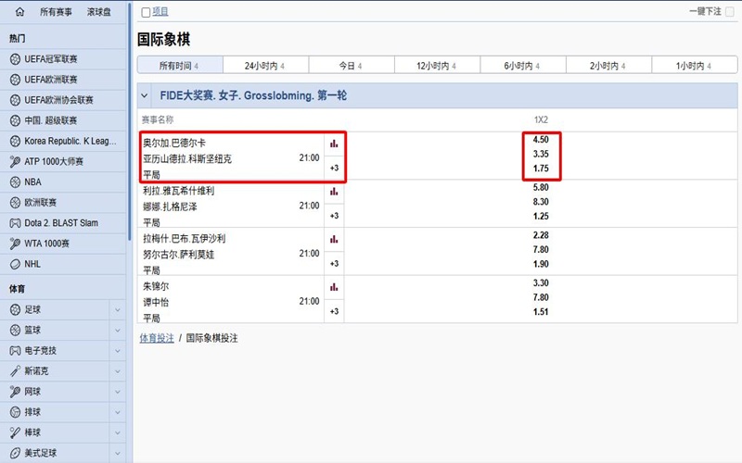742x463 pixels.
Task: Click 网球 racket icon
Action: point(15,391)
